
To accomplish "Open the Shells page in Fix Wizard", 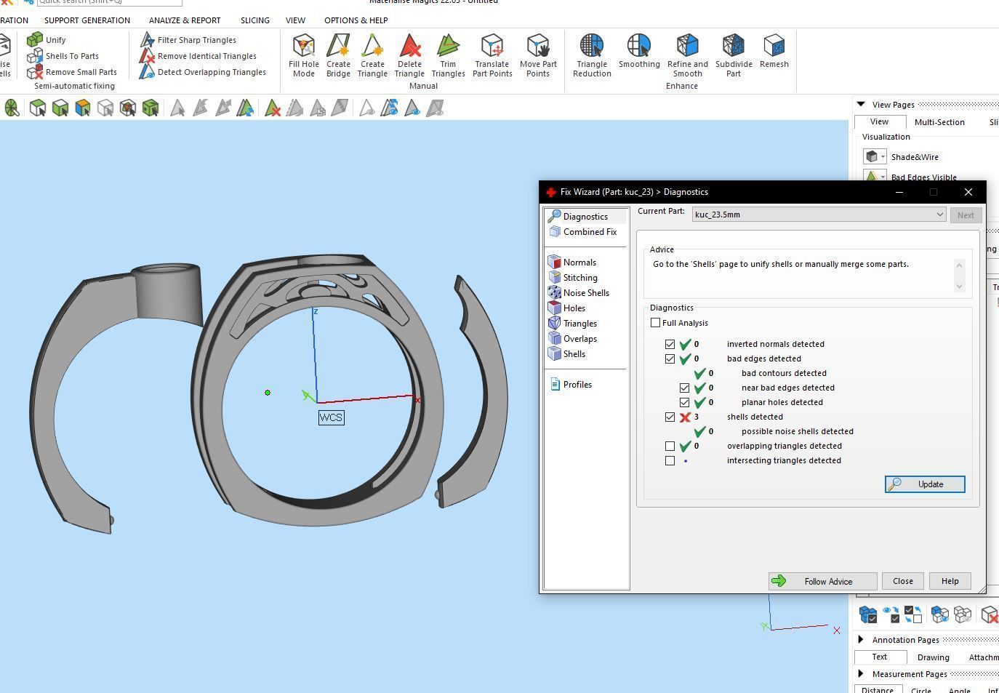I will click(x=566, y=354).
